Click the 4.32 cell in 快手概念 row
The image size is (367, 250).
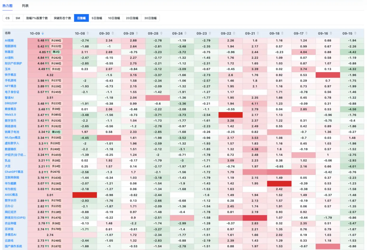coord(50,75)
